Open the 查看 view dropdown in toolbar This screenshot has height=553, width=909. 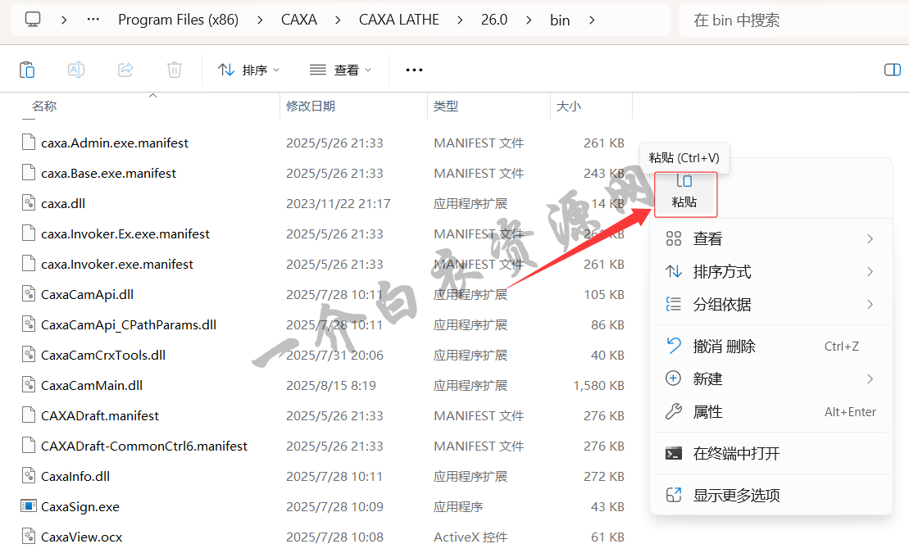click(340, 70)
